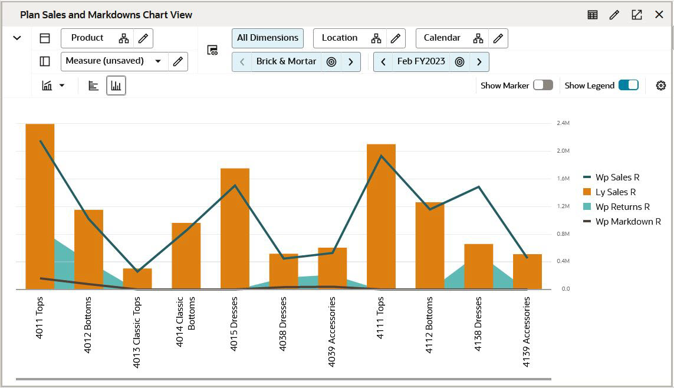Edit the Location dimension with pencil

pyautogui.click(x=396, y=38)
